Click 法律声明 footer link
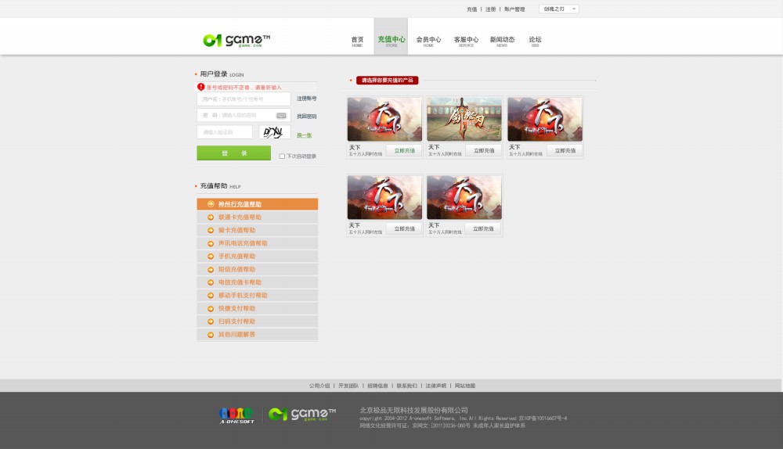The height and width of the screenshot is (449, 783). point(436,386)
